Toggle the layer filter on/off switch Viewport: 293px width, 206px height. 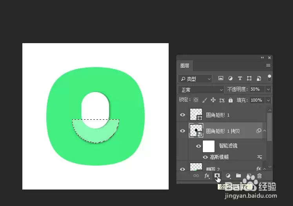269,78
